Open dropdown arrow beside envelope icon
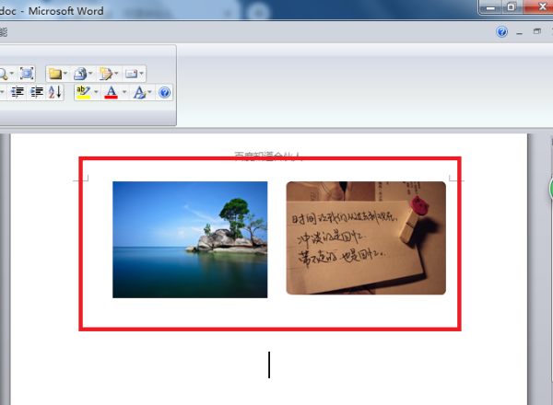553x405 pixels. click(141, 74)
